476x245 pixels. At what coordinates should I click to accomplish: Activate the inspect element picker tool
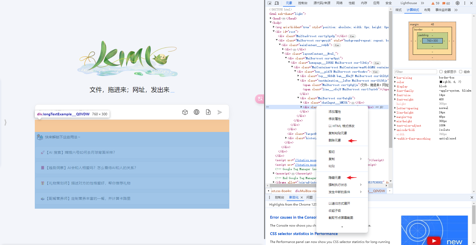point(269,3)
